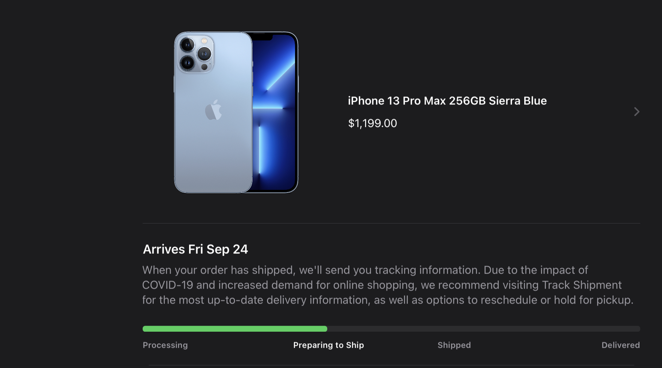Click the iPhone's blue front display image
Viewport: 662px width, 368px height.
pos(275,112)
